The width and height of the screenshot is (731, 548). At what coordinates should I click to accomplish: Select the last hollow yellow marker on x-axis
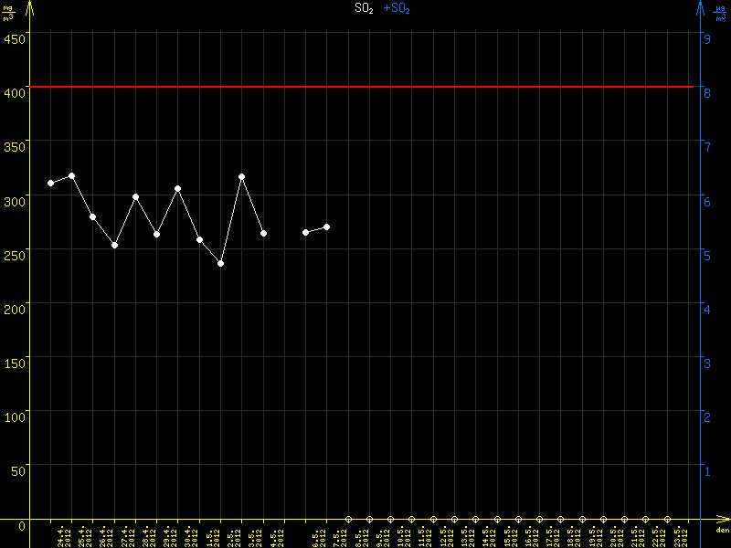point(667,519)
